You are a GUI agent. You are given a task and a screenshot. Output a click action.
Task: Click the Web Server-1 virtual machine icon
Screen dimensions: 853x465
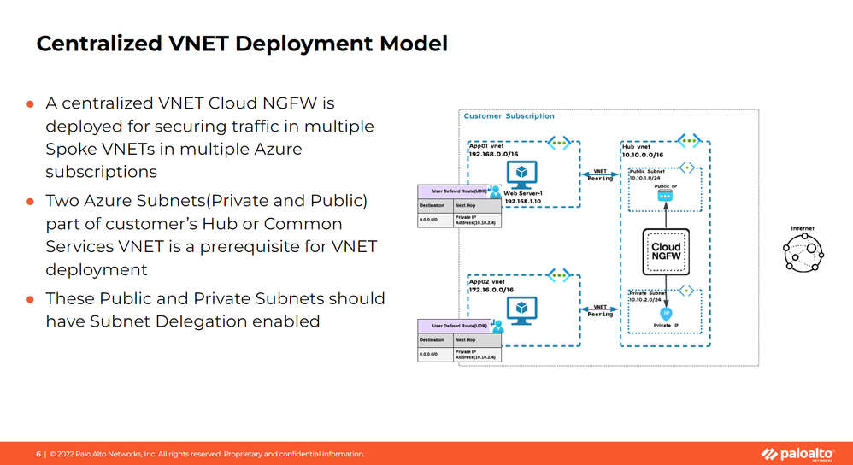click(521, 174)
